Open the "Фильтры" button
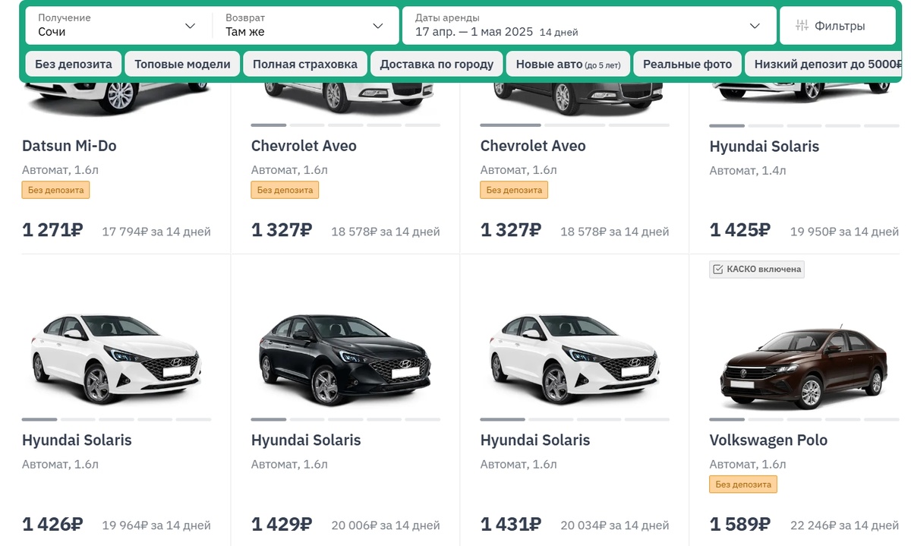This screenshot has width=911, height=546. point(838,26)
